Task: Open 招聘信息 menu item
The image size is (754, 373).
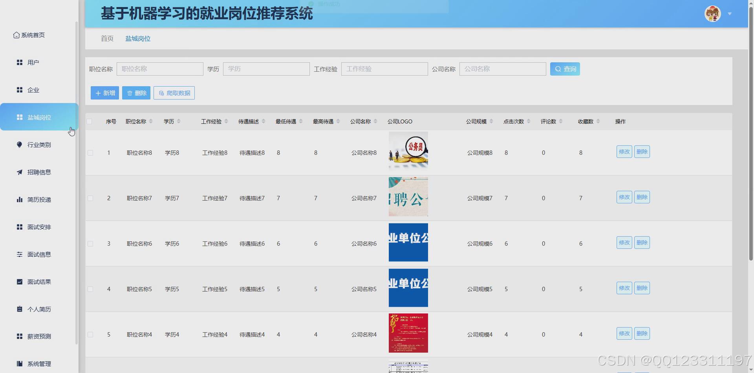Action: [38, 172]
